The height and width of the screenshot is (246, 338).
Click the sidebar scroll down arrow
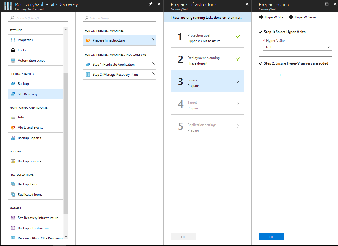click(66, 237)
